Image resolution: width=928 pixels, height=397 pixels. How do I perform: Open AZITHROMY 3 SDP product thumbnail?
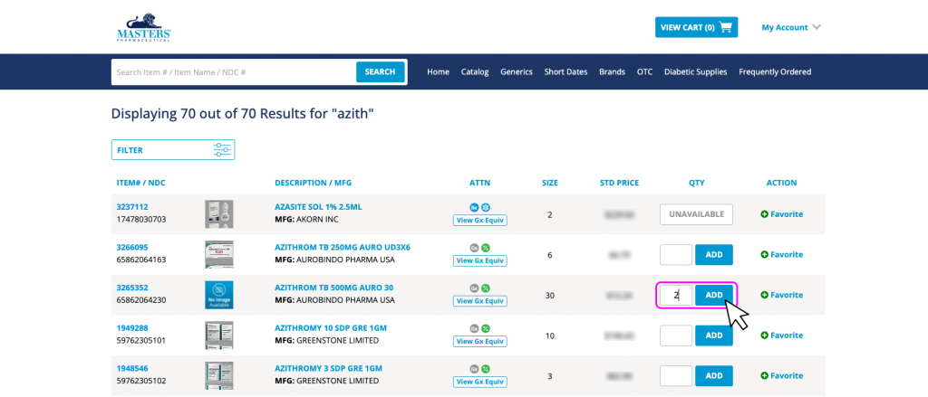click(219, 375)
